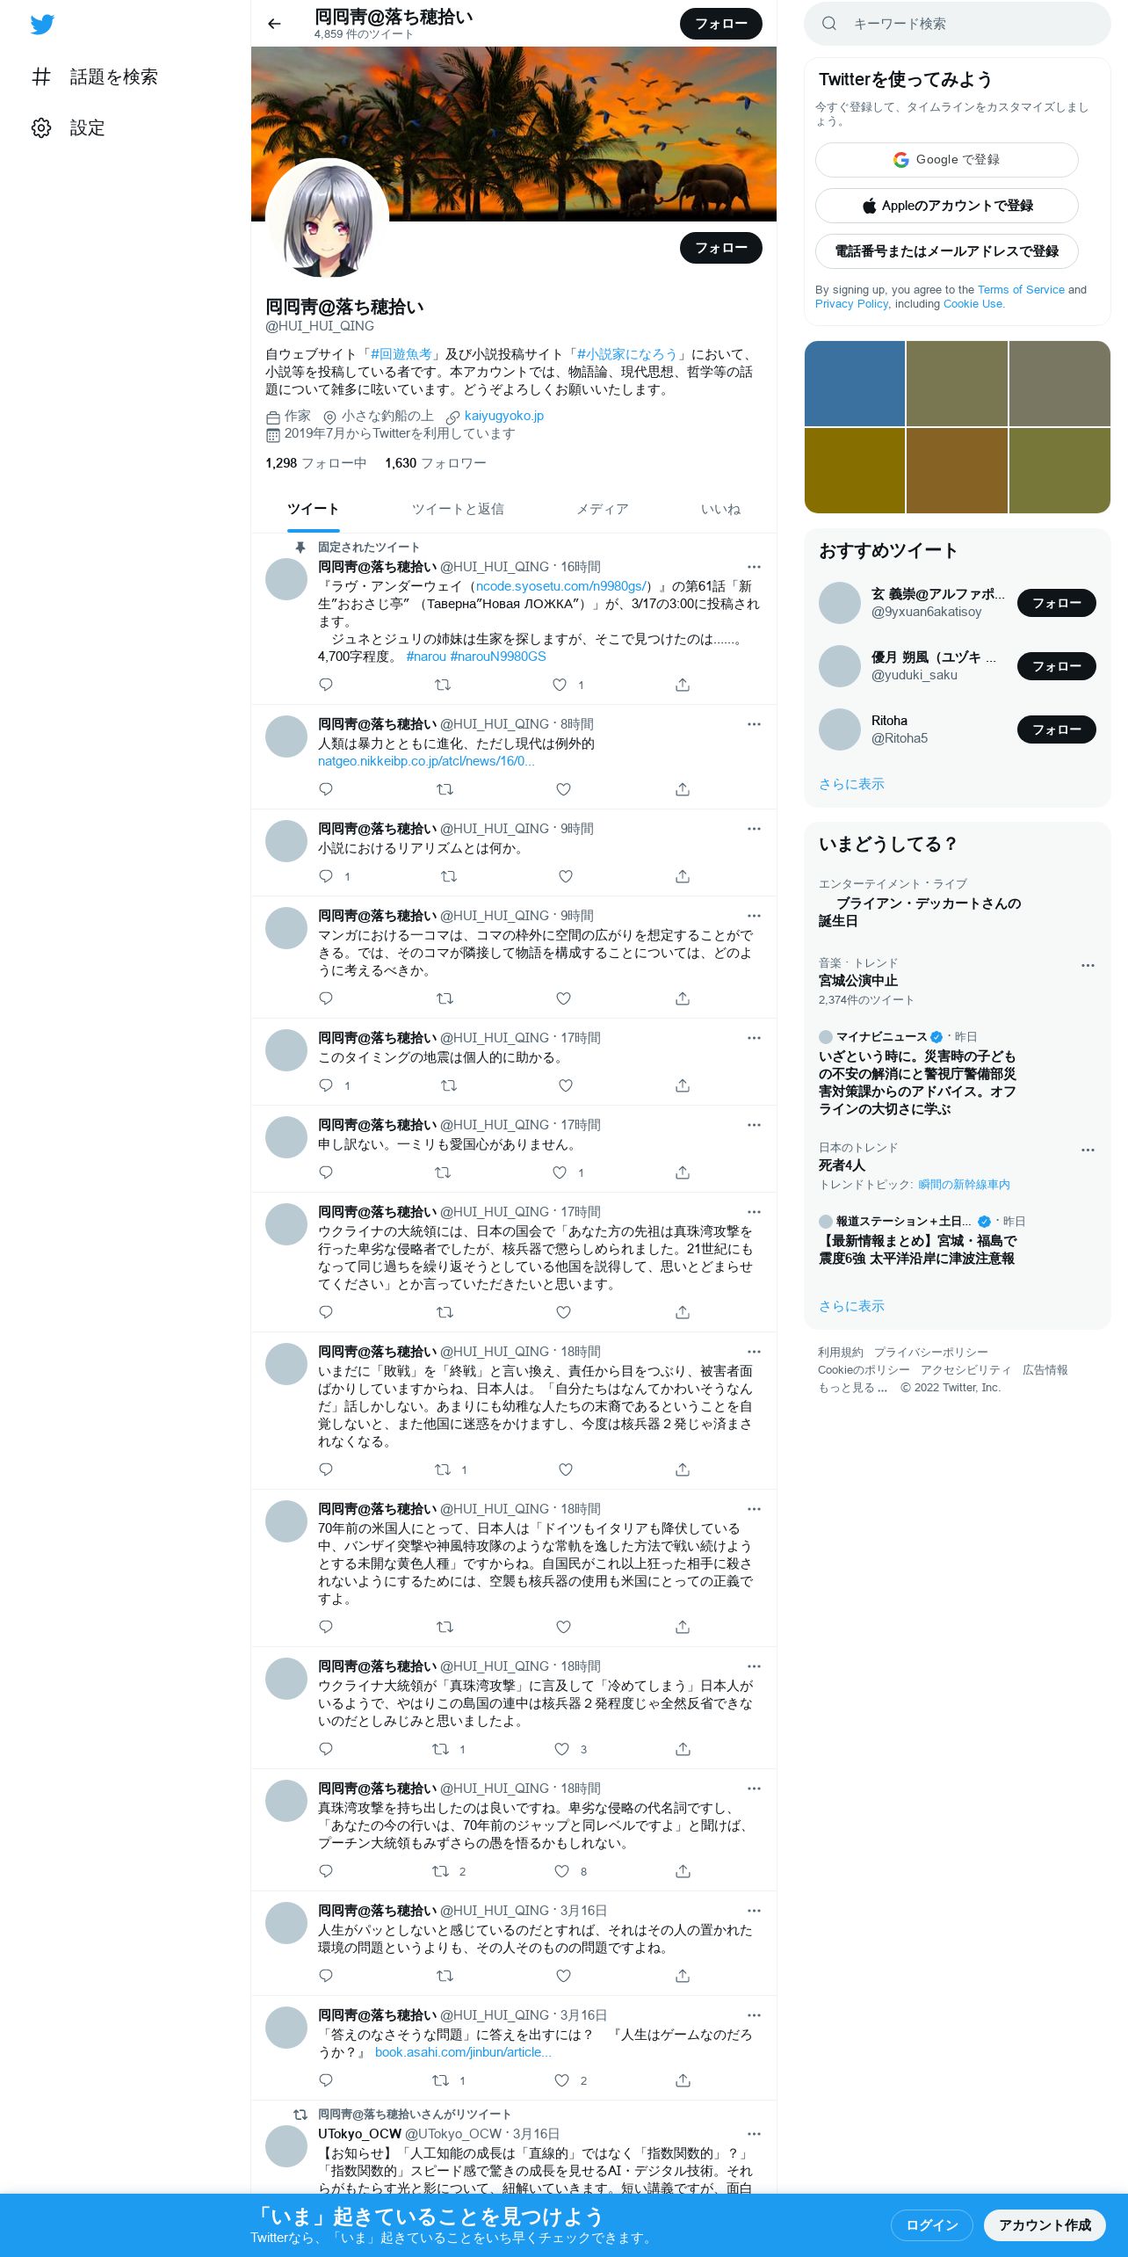Open book.asahi.com article link
1128x2257 pixels.
point(463,2052)
